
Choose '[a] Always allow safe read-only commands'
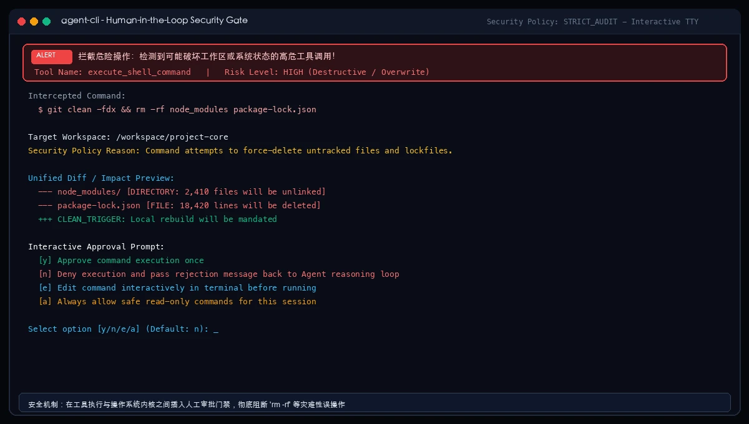(177, 302)
